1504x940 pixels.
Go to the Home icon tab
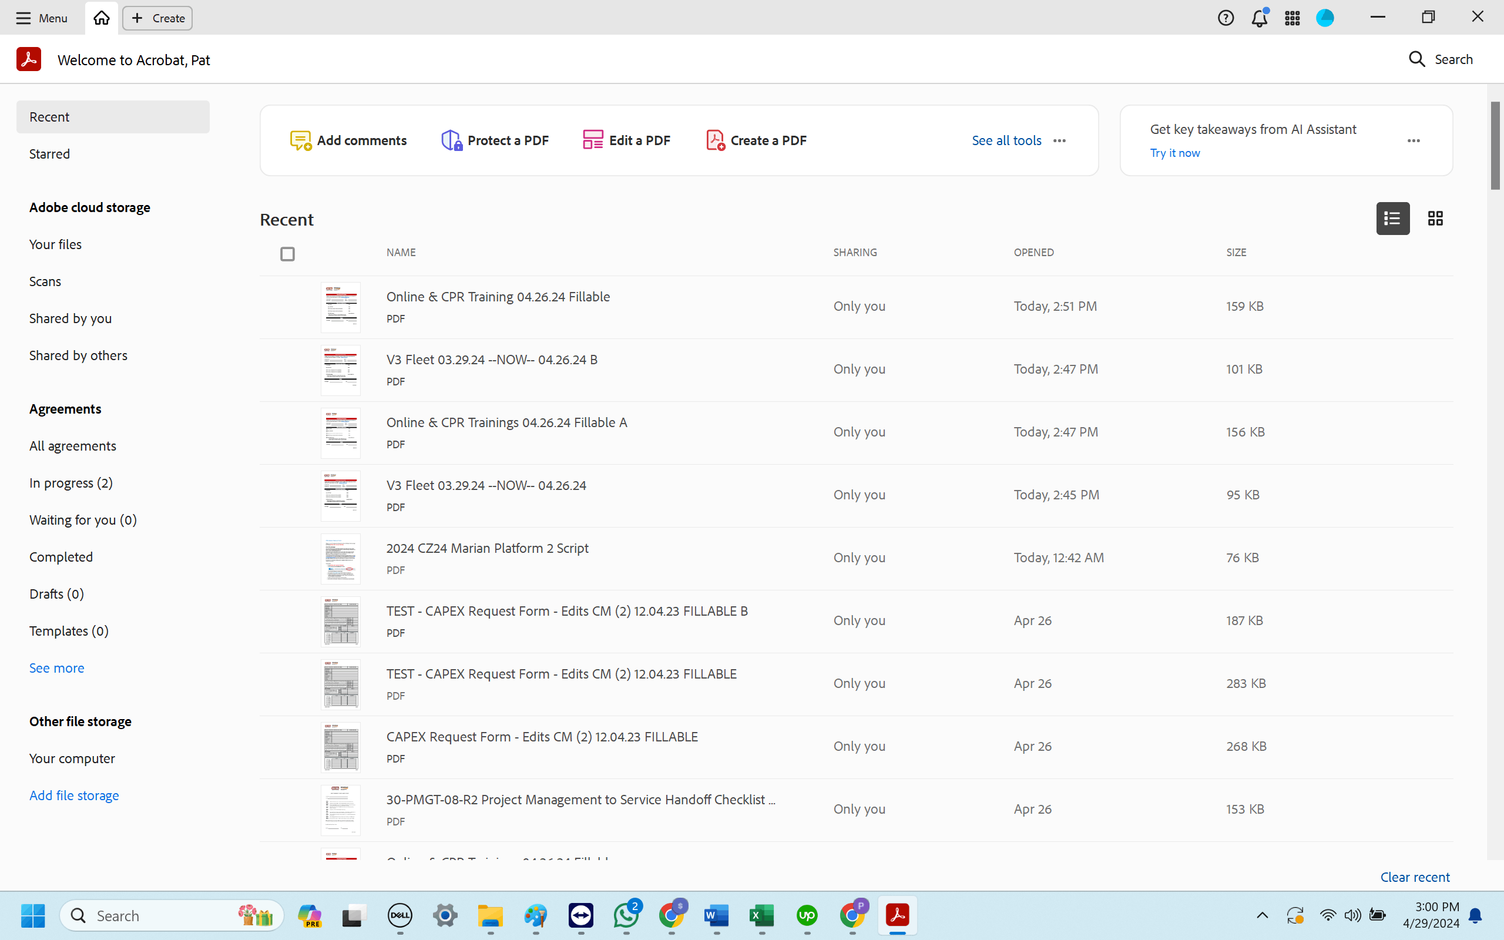point(101,18)
